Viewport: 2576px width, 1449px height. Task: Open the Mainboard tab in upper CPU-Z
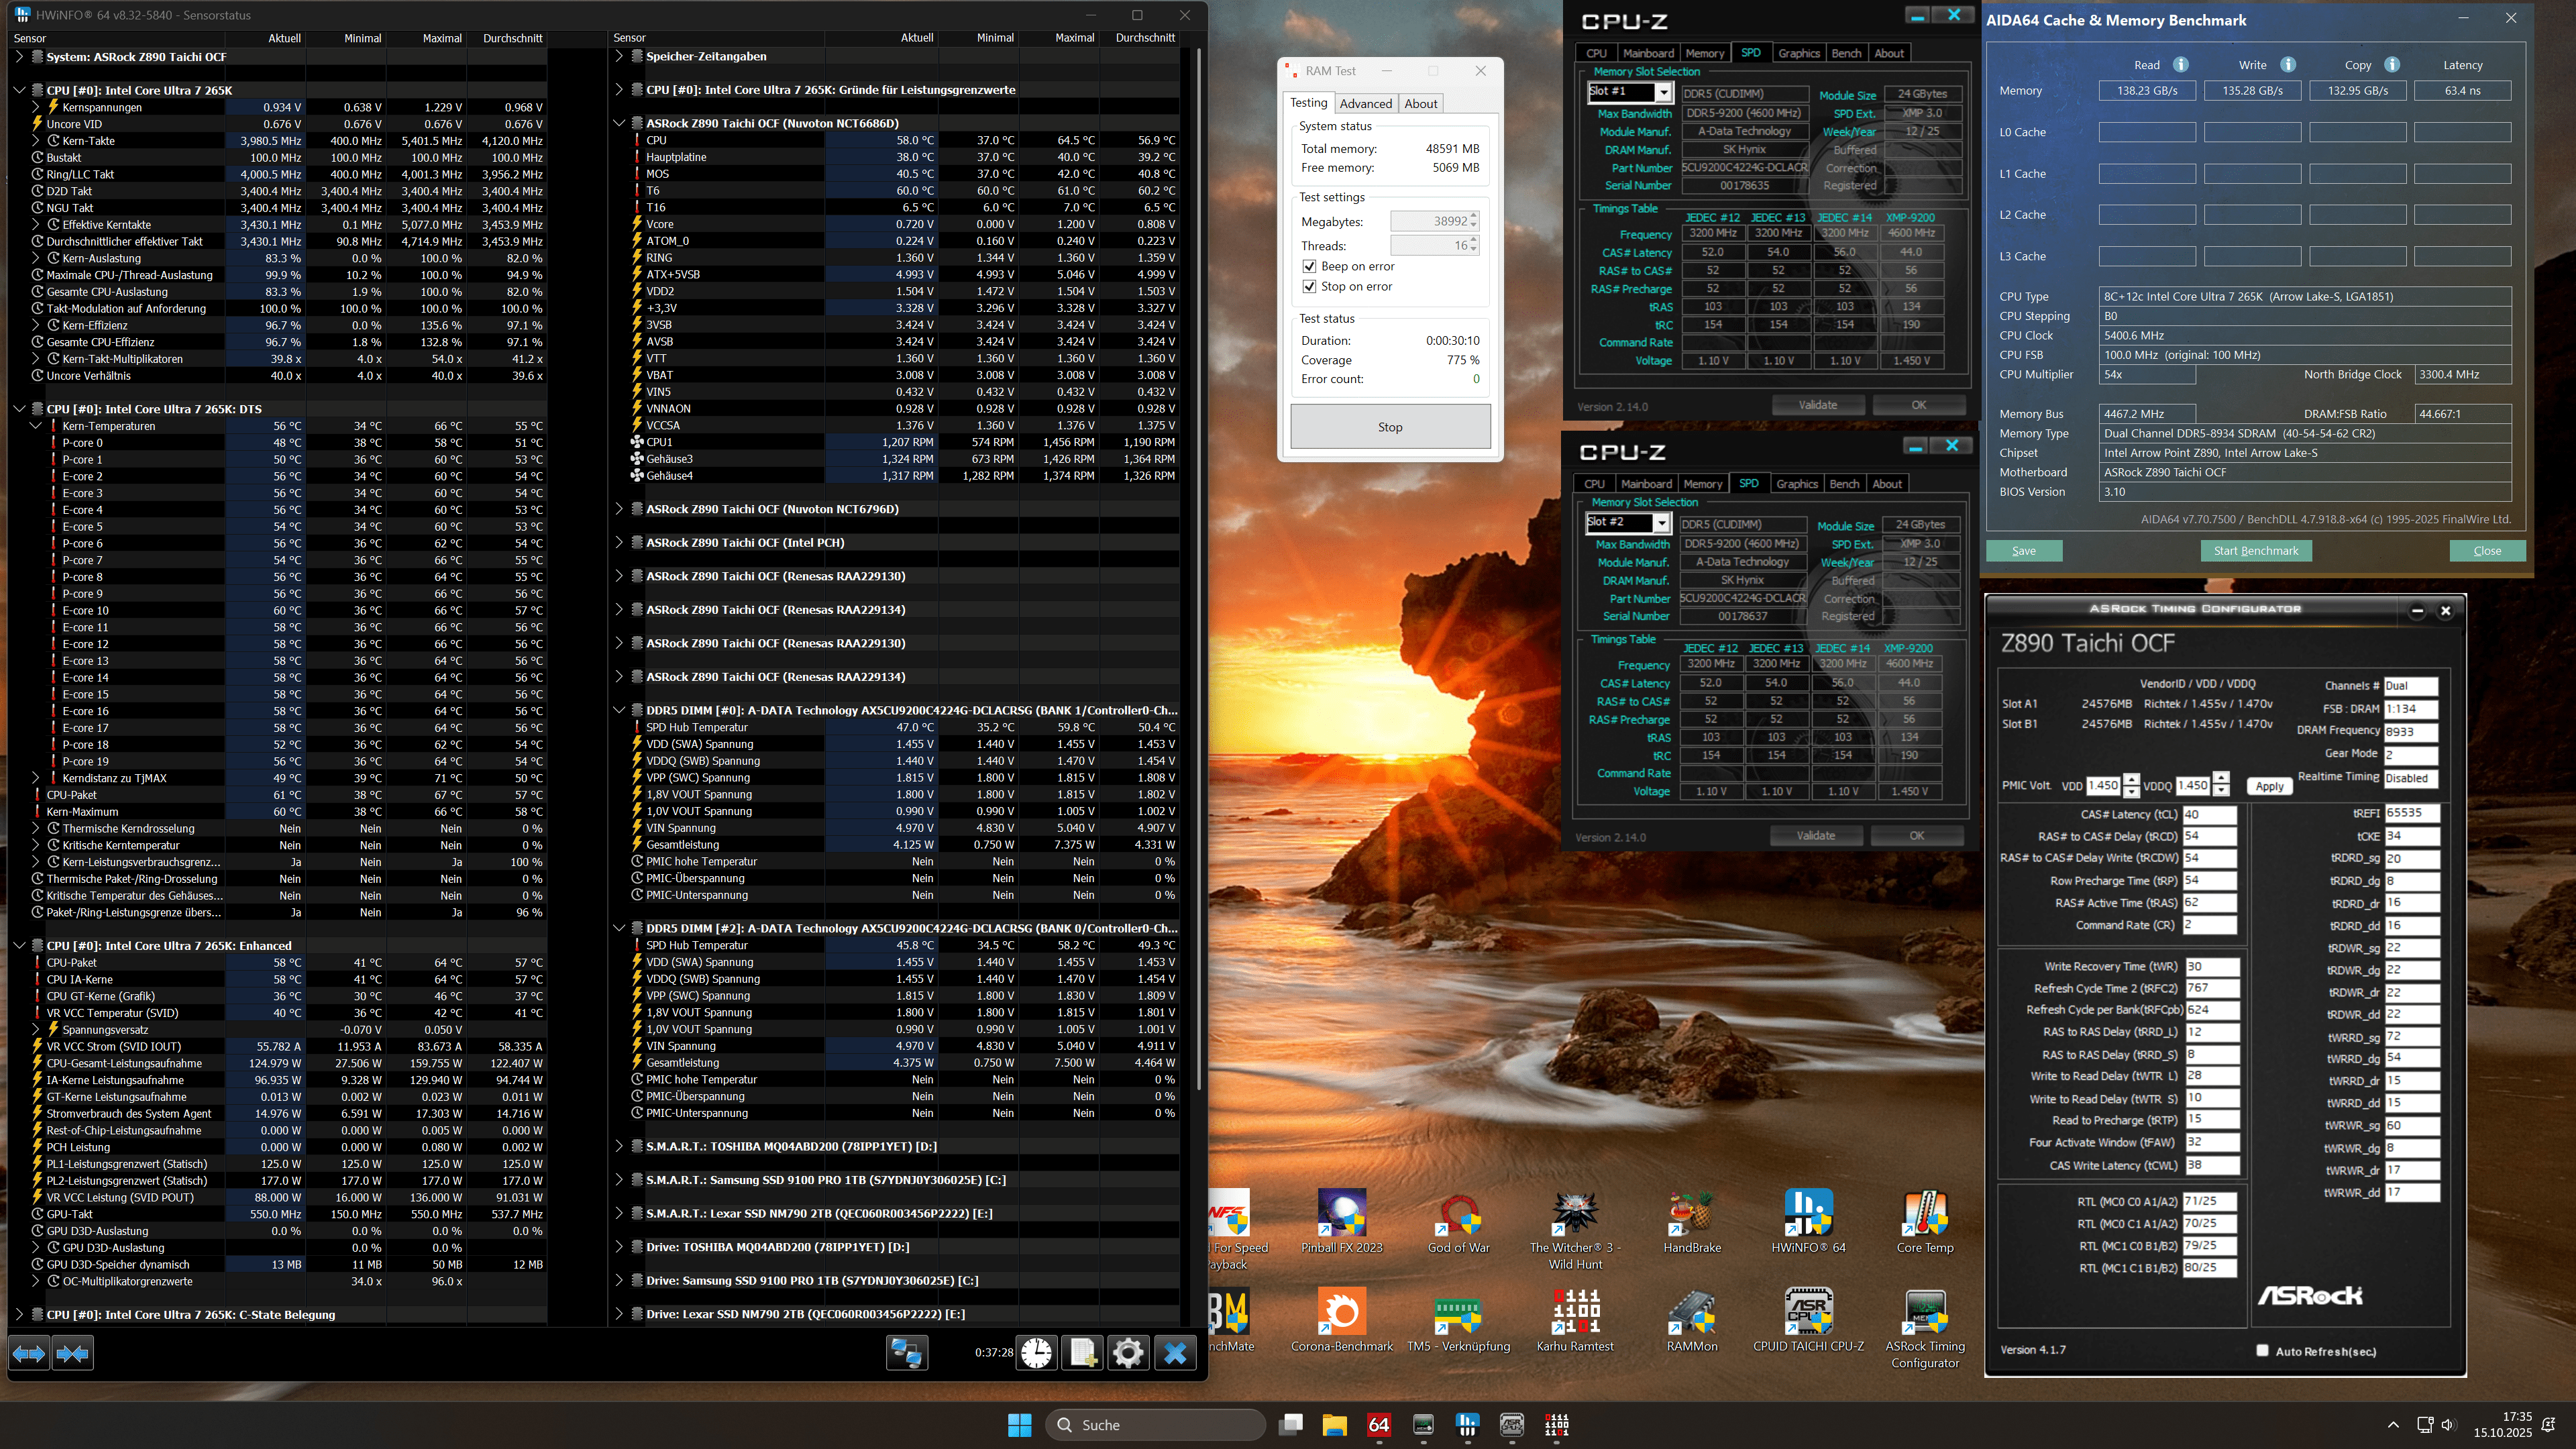[1648, 53]
